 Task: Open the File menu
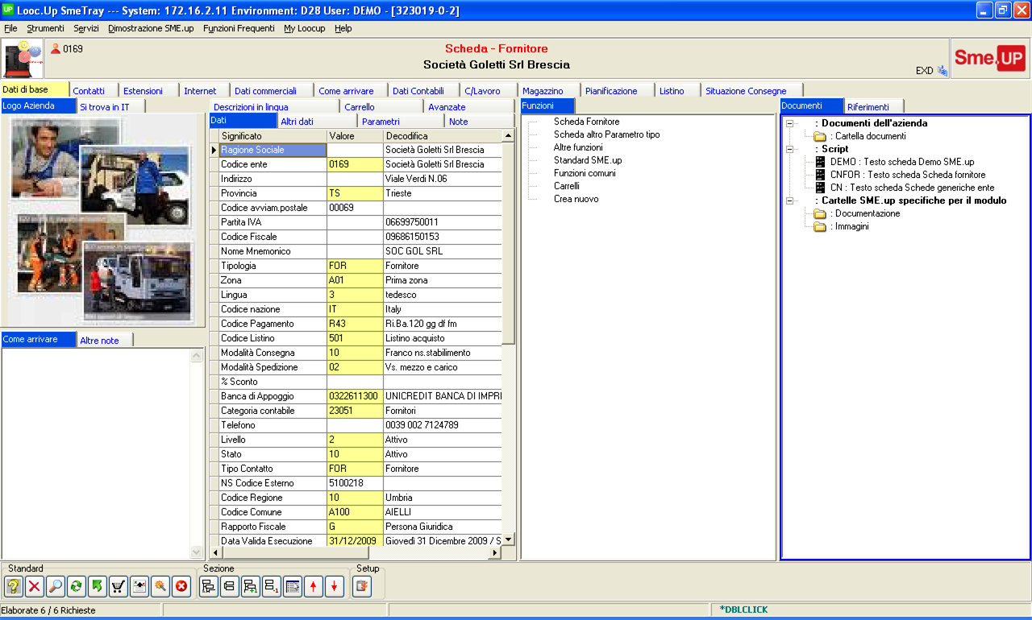[10, 28]
